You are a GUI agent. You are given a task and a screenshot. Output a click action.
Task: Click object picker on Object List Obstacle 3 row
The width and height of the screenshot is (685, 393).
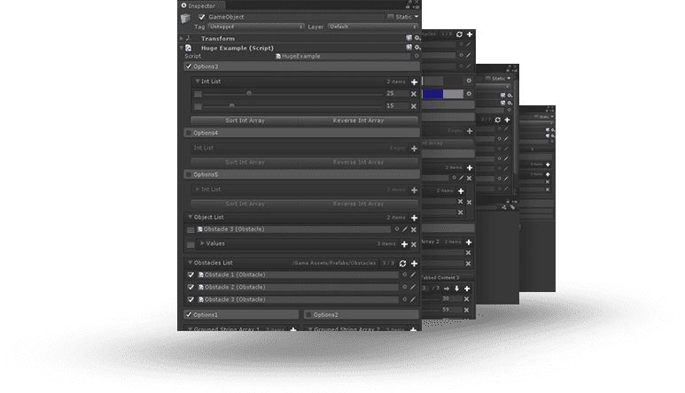[397, 229]
